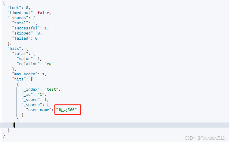Click the "took" key on line two
Viewport: 229px width, 142px height.
(14, 8)
